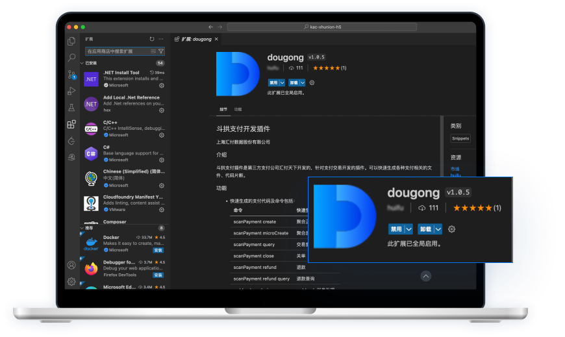This screenshot has height=337, width=565.
Task: Open gear menu for .NET Install Tool
Action: [162, 86]
